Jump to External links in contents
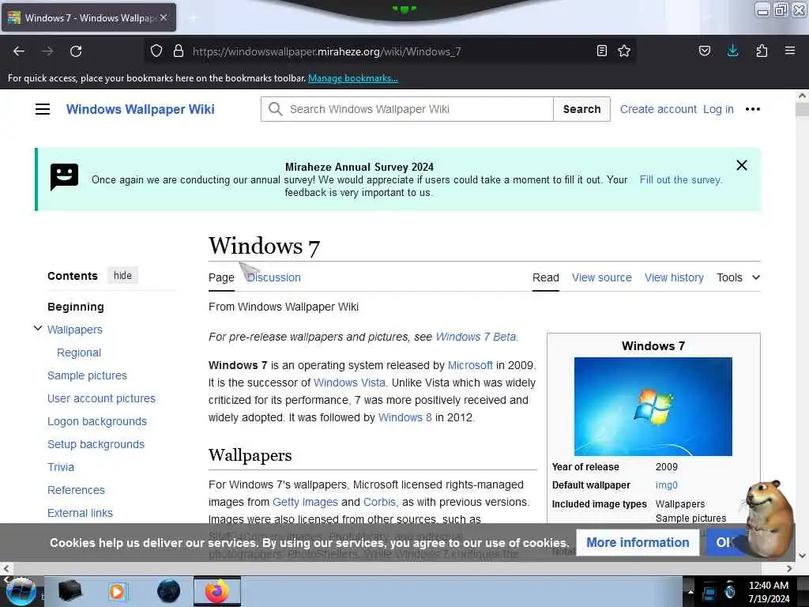 click(x=80, y=512)
